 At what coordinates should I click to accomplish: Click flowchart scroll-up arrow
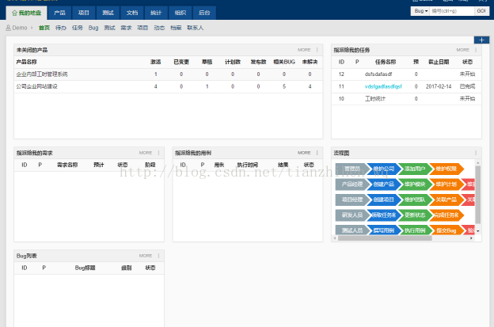pos(478,163)
